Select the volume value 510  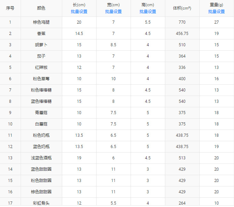(182, 45)
